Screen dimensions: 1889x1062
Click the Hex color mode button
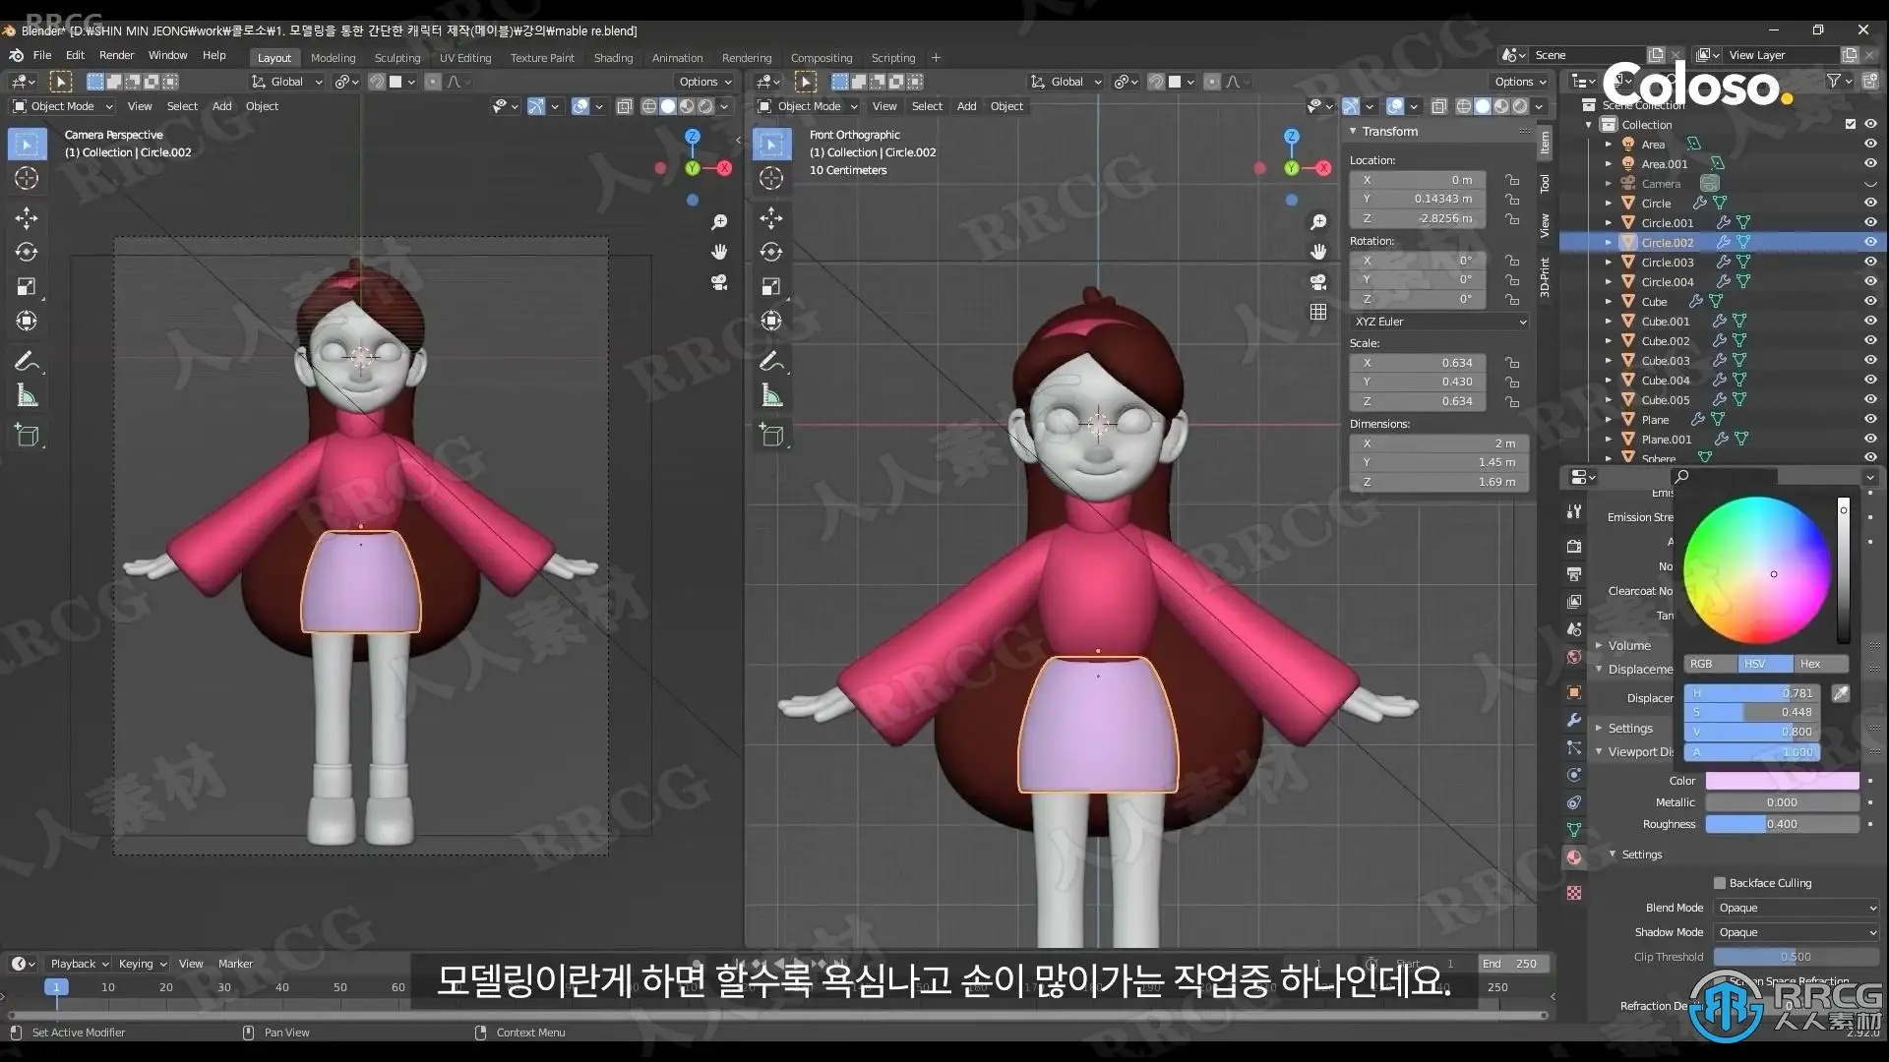tap(1809, 664)
